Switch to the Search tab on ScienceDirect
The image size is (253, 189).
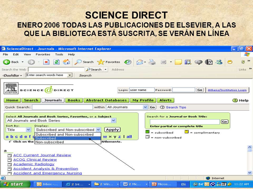(31, 100)
